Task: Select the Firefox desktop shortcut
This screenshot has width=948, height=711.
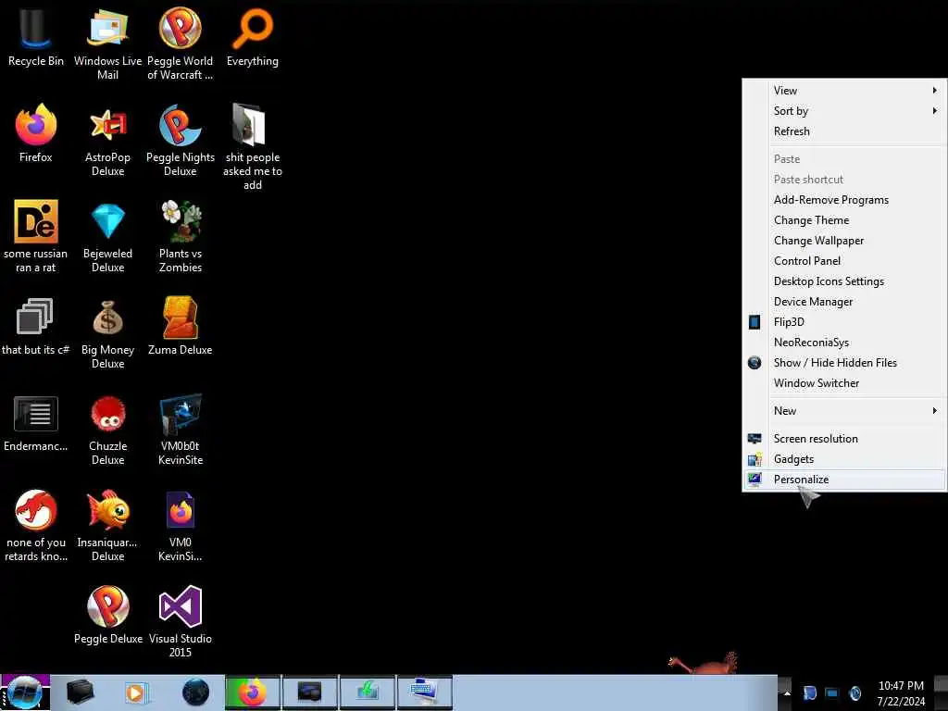Action: click(x=36, y=133)
